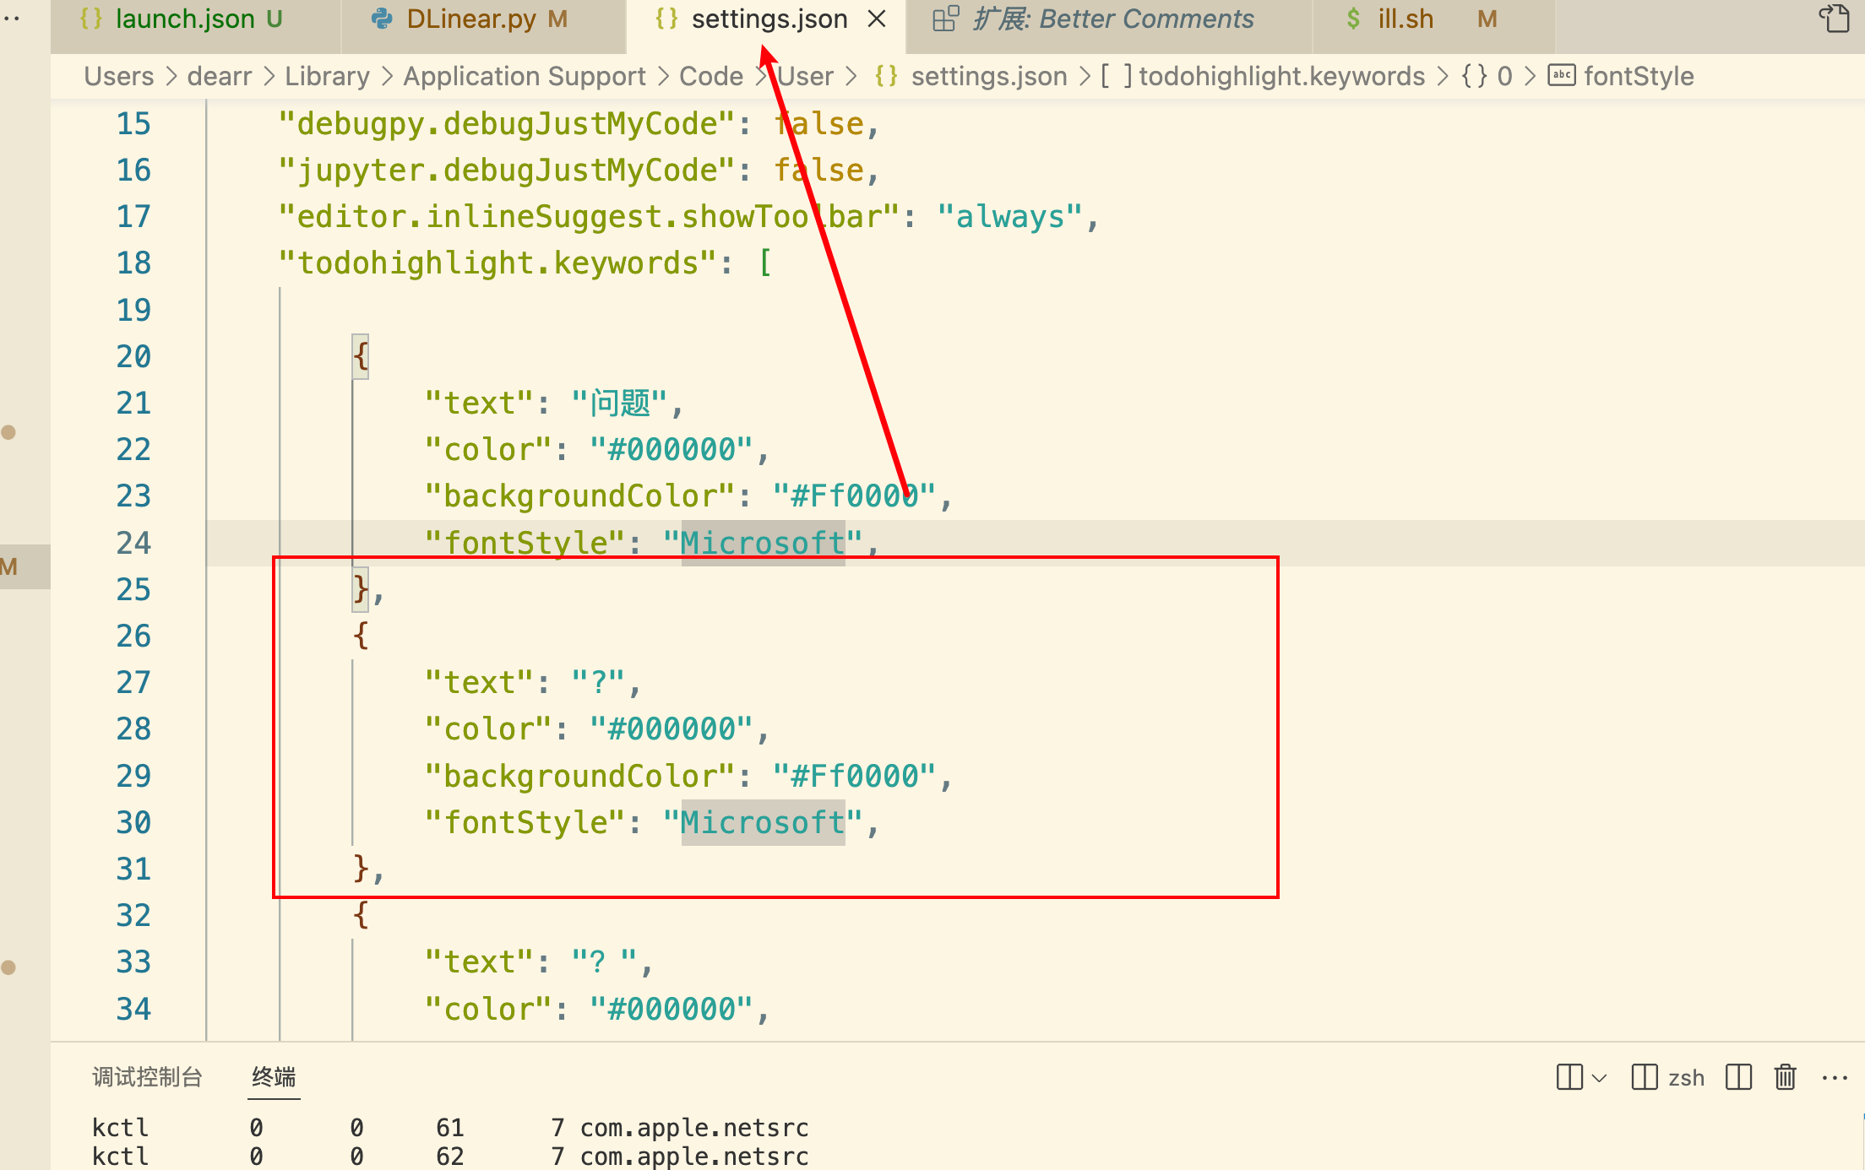Click the "#000000" value on line 34
1865x1170 pixels.
(671, 1009)
